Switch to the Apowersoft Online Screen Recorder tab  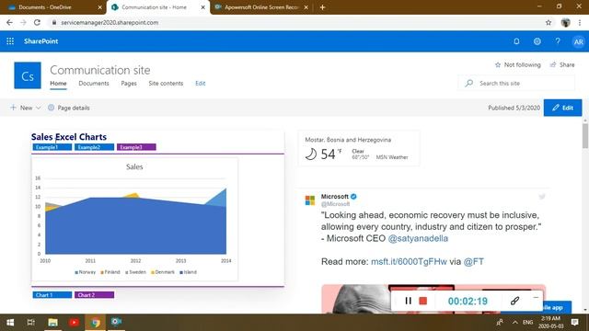pos(261,7)
